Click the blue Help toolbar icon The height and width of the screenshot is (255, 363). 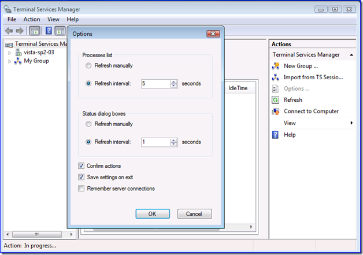click(x=49, y=31)
